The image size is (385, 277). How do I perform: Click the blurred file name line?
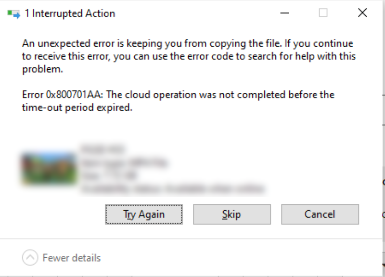click(x=103, y=149)
